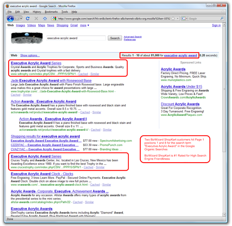Screen dimensions: 232x226
Task: Go back with the blue Back arrow
Action: tap(10, 19)
